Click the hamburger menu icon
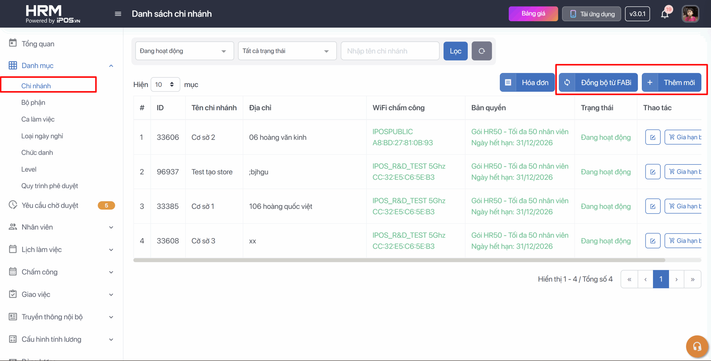 (x=118, y=14)
